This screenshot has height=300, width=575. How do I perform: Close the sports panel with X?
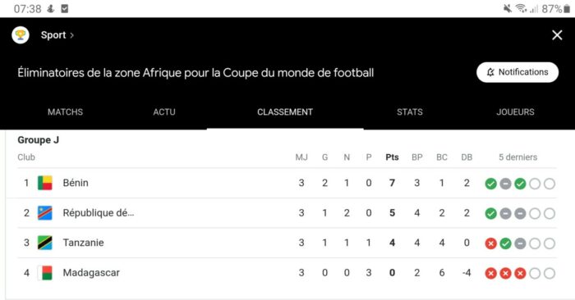(557, 35)
